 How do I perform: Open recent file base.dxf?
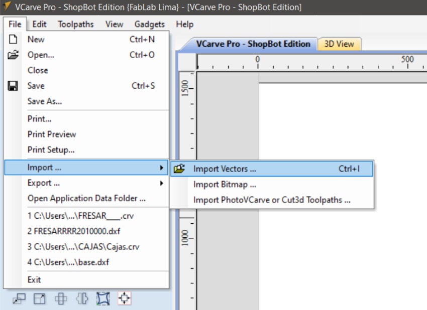(86, 262)
